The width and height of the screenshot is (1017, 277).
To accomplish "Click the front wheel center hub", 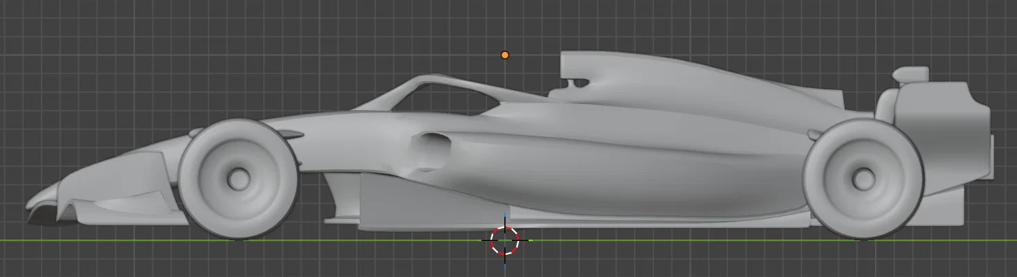I will pos(238,179).
